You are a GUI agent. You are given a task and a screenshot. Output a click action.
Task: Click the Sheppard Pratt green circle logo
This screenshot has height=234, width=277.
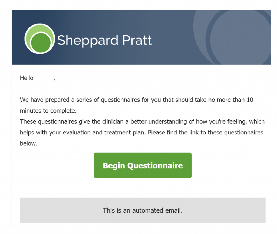point(40,39)
